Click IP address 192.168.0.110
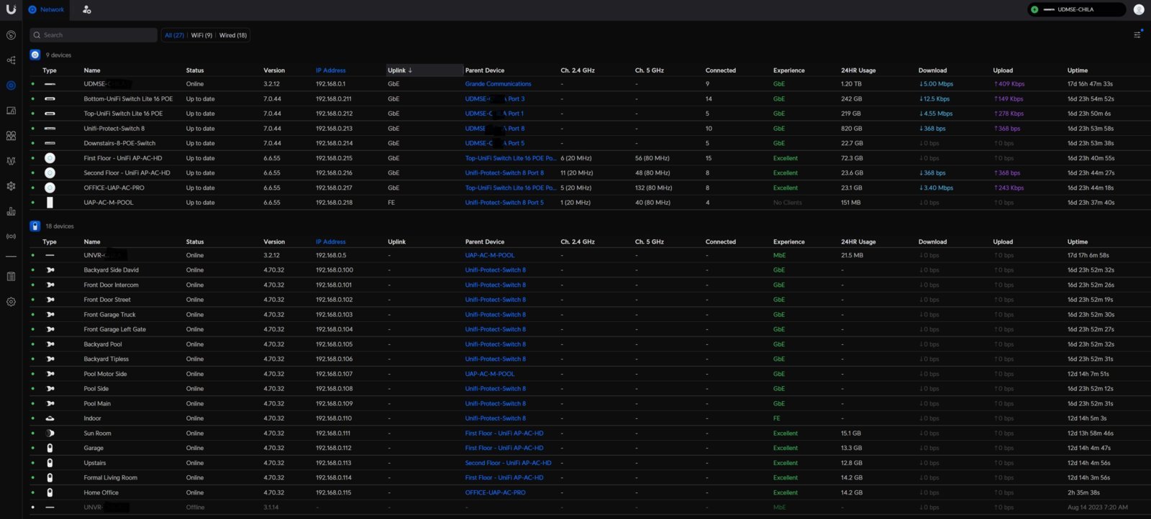The width and height of the screenshot is (1151, 519). click(334, 418)
